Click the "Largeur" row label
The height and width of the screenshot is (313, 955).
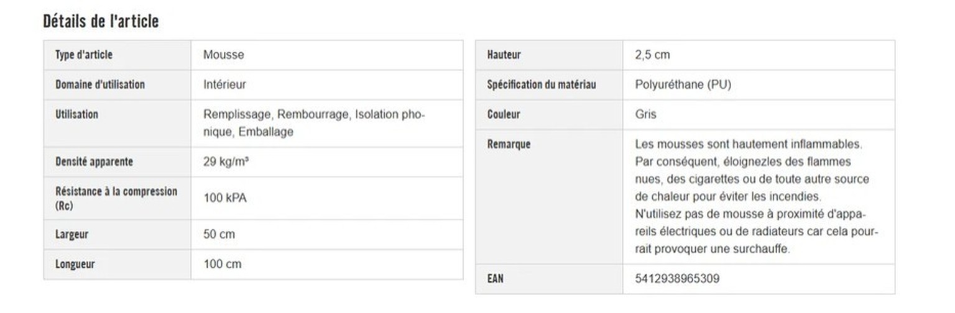tap(72, 235)
